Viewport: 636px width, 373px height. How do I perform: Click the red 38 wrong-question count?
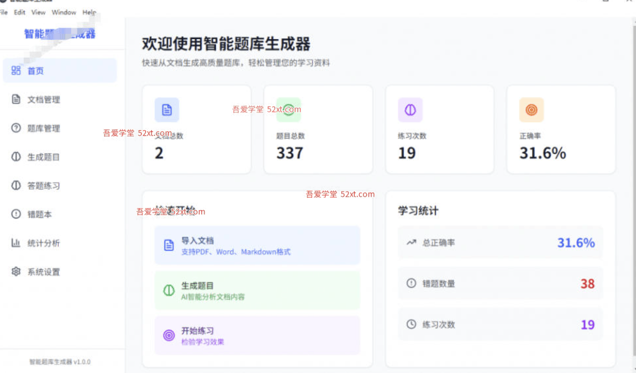[x=588, y=284]
